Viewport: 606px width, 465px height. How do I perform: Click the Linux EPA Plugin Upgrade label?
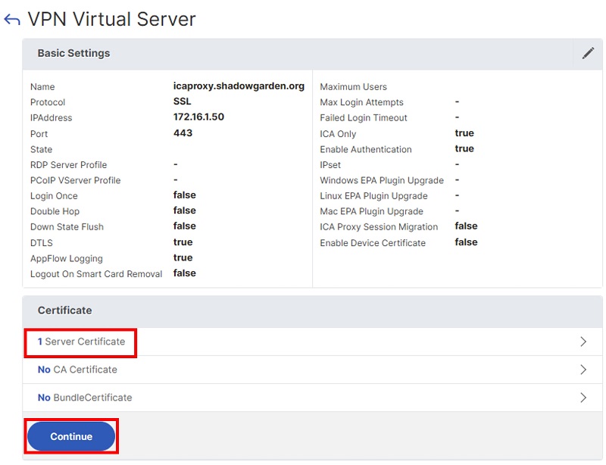[373, 195]
